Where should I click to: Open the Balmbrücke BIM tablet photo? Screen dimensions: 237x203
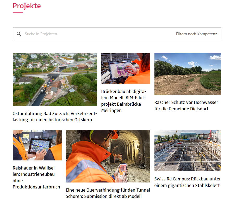tap(126, 69)
